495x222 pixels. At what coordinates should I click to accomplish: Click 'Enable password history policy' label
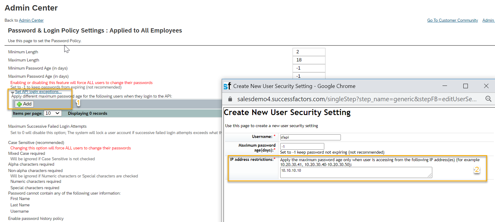36,218
